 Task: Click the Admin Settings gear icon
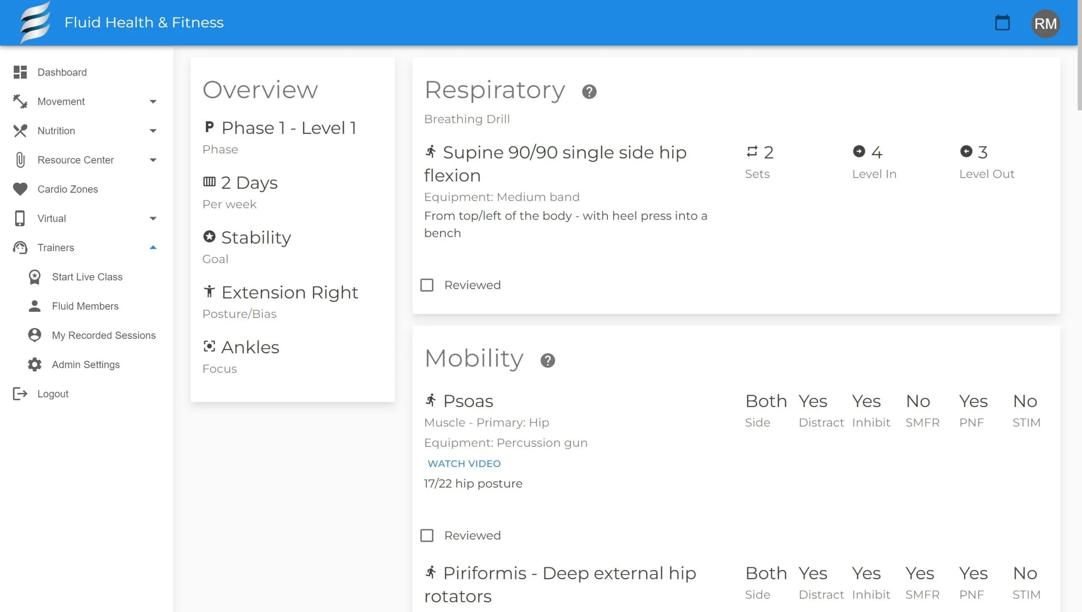(35, 364)
